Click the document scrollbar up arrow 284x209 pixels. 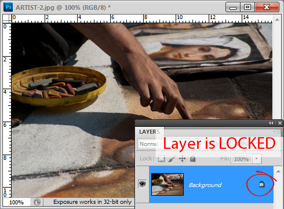pyautogui.click(x=277, y=20)
